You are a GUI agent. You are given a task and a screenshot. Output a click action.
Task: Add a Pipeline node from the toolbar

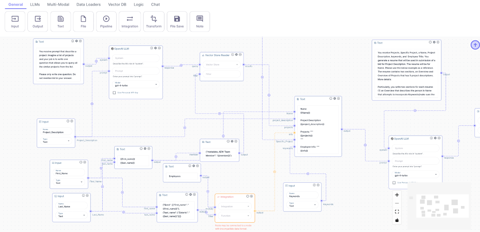pyautogui.click(x=106, y=21)
